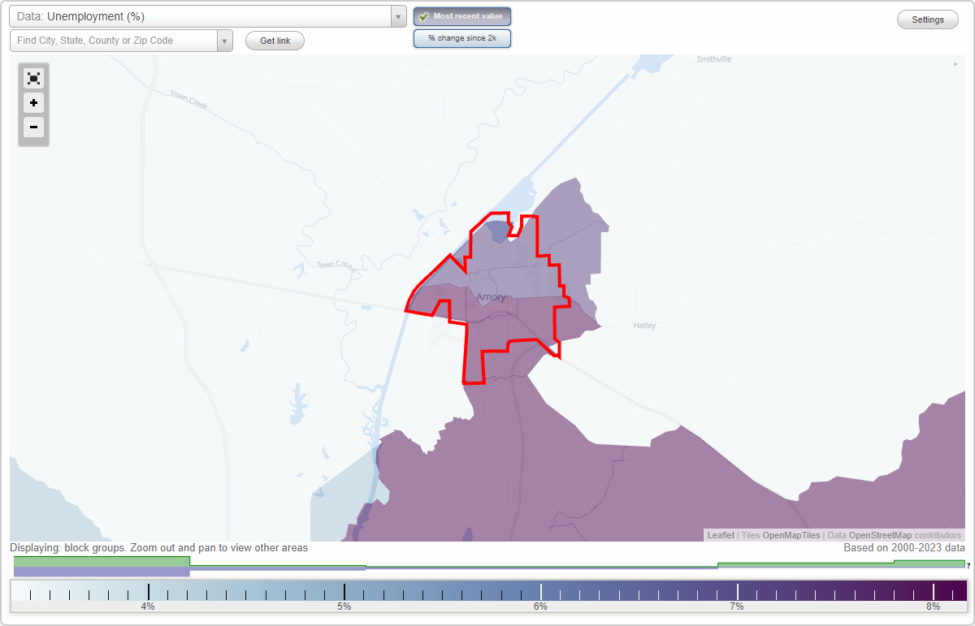Image resolution: width=975 pixels, height=626 pixels.
Task: Open the Settings panel
Action: [927, 19]
